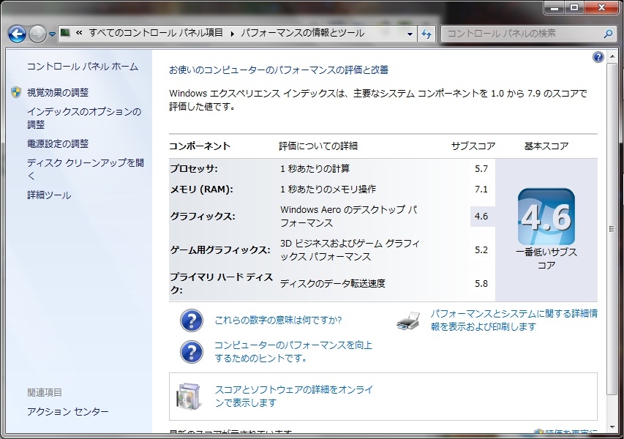Open the recent pages dropdown arrow
This screenshot has height=439, width=624.
tap(52, 34)
